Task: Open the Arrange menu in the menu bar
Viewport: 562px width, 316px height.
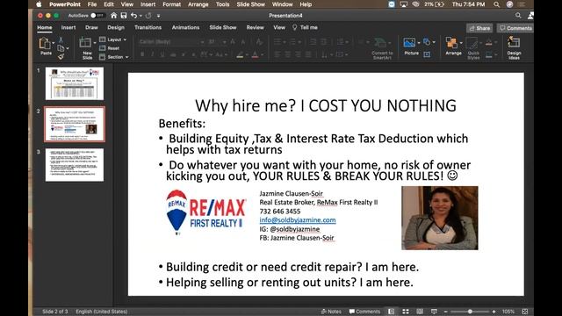Action: (198, 4)
